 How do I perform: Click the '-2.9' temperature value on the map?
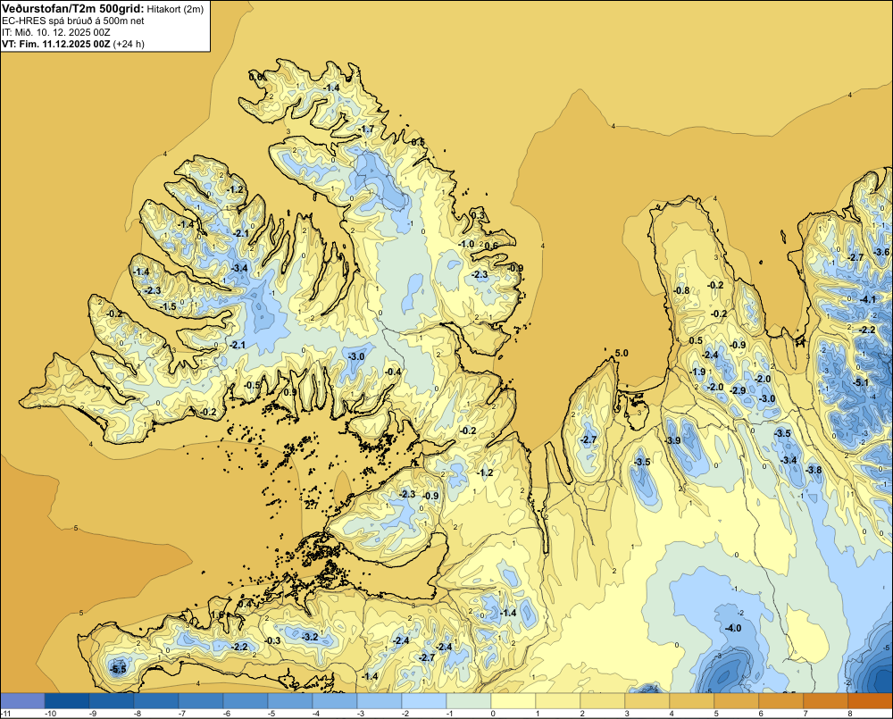739,390
